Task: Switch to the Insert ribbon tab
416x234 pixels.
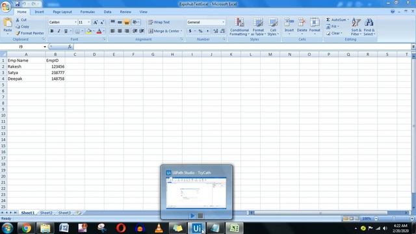Action: click(x=39, y=12)
